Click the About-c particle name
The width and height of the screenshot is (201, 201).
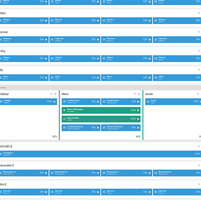(x=110, y=20)
